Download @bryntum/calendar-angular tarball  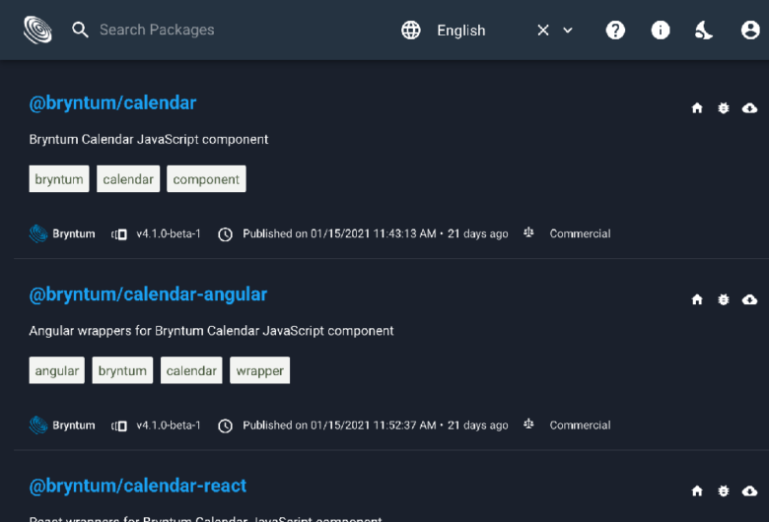tap(749, 299)
